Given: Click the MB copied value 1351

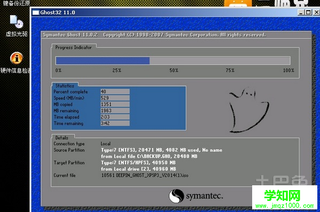Looking at the screenshot, I should point(115,104).
